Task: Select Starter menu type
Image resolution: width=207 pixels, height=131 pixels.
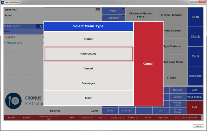Action: (88, 39)
